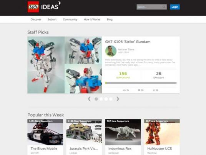Go to previous Staff Picks slide arrow
206x155 pixels.
(89, 99)
